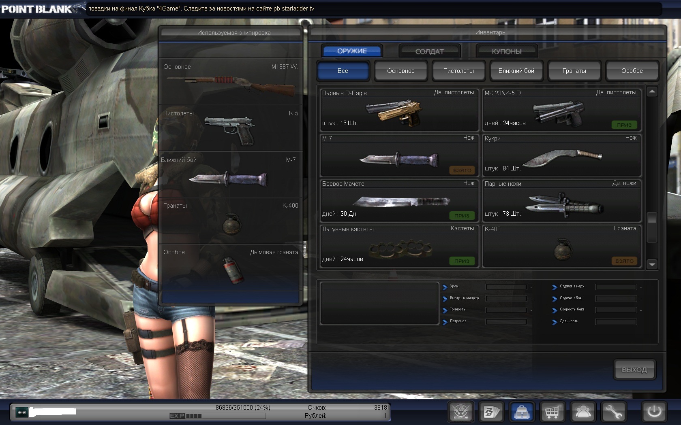Screen dimensions: 681x425
Task: Click the 'Выстр. в минуту' stat label
Action: pos(465,298)
